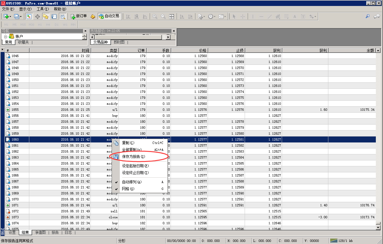Select Save as Report (保存为报告) menu item
The height and width of the screenshot is (244, 383).
tap(133, 156)
